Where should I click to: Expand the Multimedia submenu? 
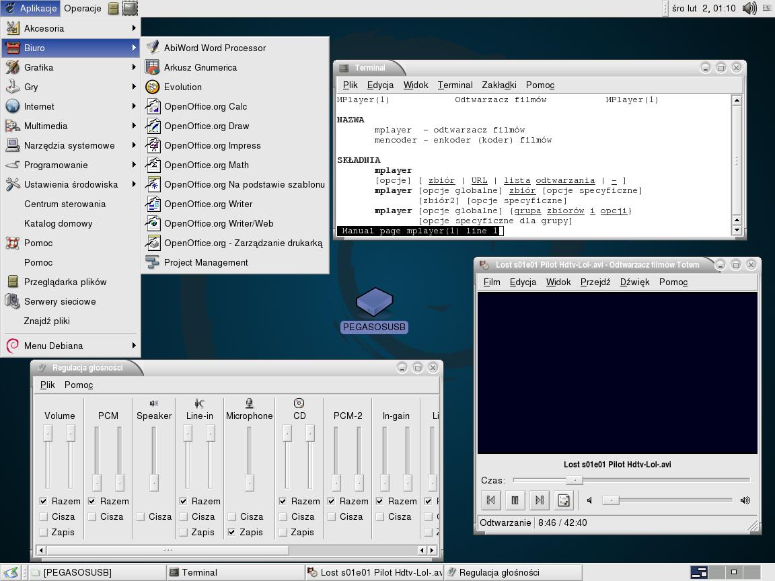(70, 126)
